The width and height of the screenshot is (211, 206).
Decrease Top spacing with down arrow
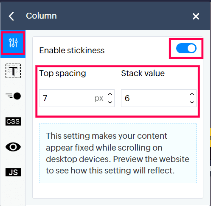pyautogui.click(x=110, y=102)
